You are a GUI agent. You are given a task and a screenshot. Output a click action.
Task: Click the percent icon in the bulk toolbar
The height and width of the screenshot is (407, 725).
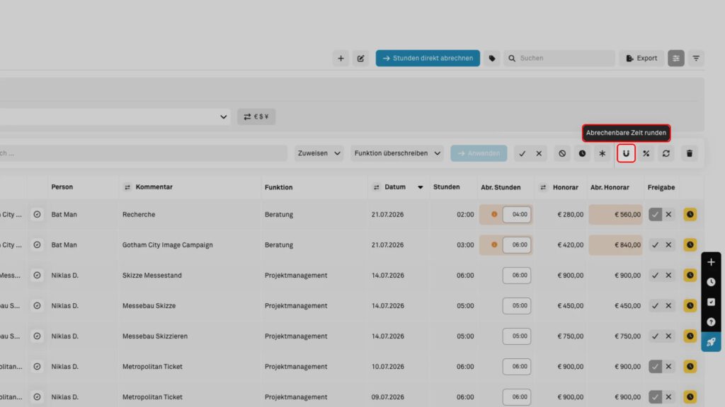[646, 153]
